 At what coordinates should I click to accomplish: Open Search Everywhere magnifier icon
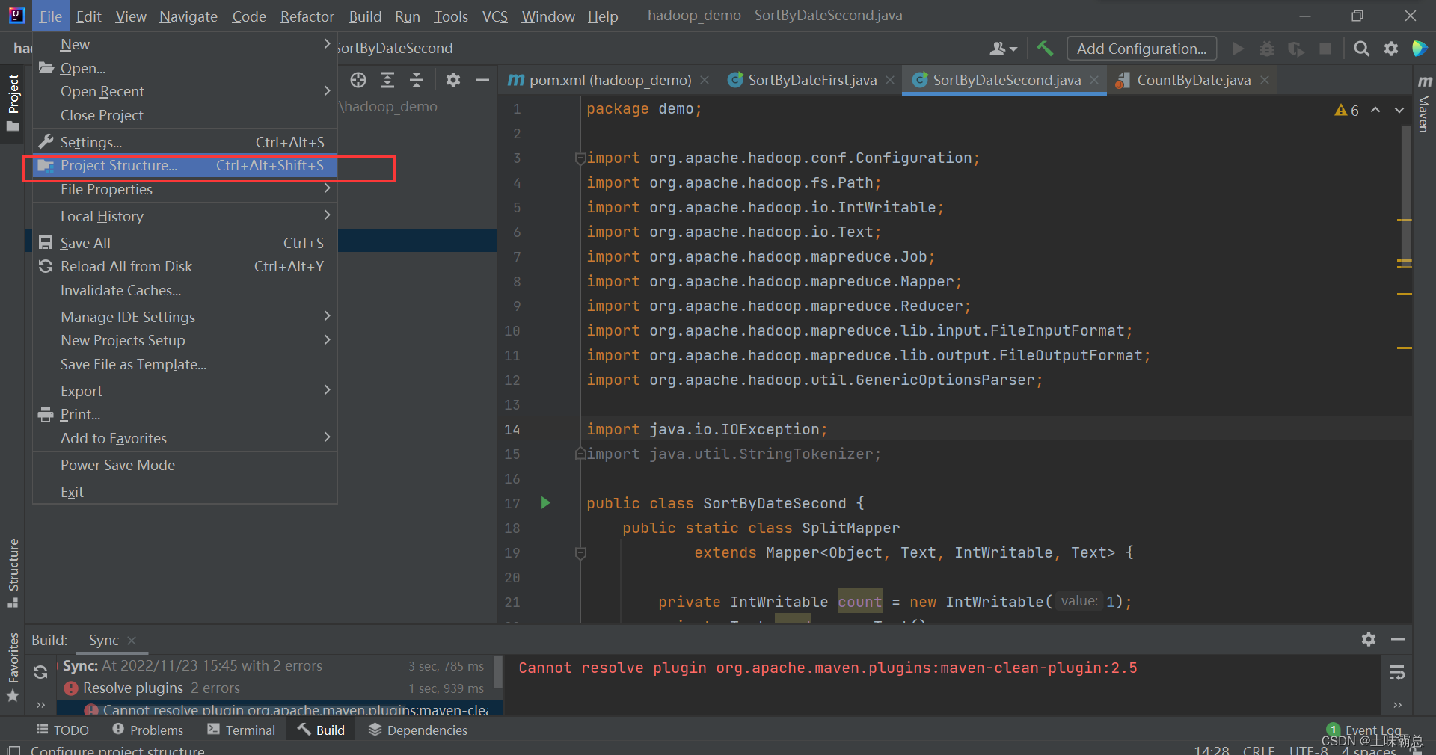(x=1362, y=49)
